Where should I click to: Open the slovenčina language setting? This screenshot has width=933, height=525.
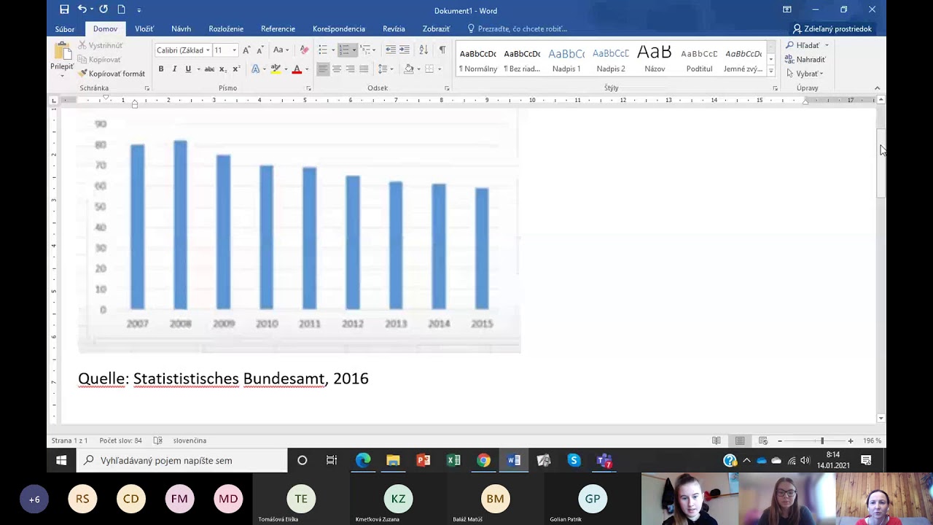pos(190,440)
